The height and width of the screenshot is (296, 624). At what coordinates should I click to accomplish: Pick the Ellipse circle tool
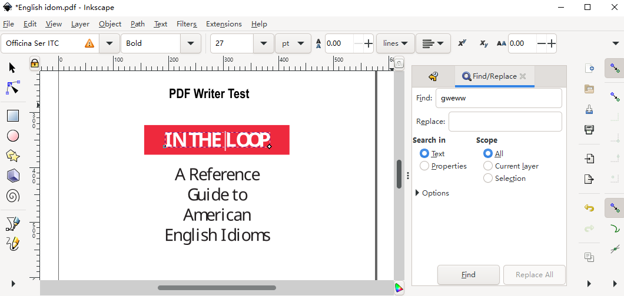(13, 136)
